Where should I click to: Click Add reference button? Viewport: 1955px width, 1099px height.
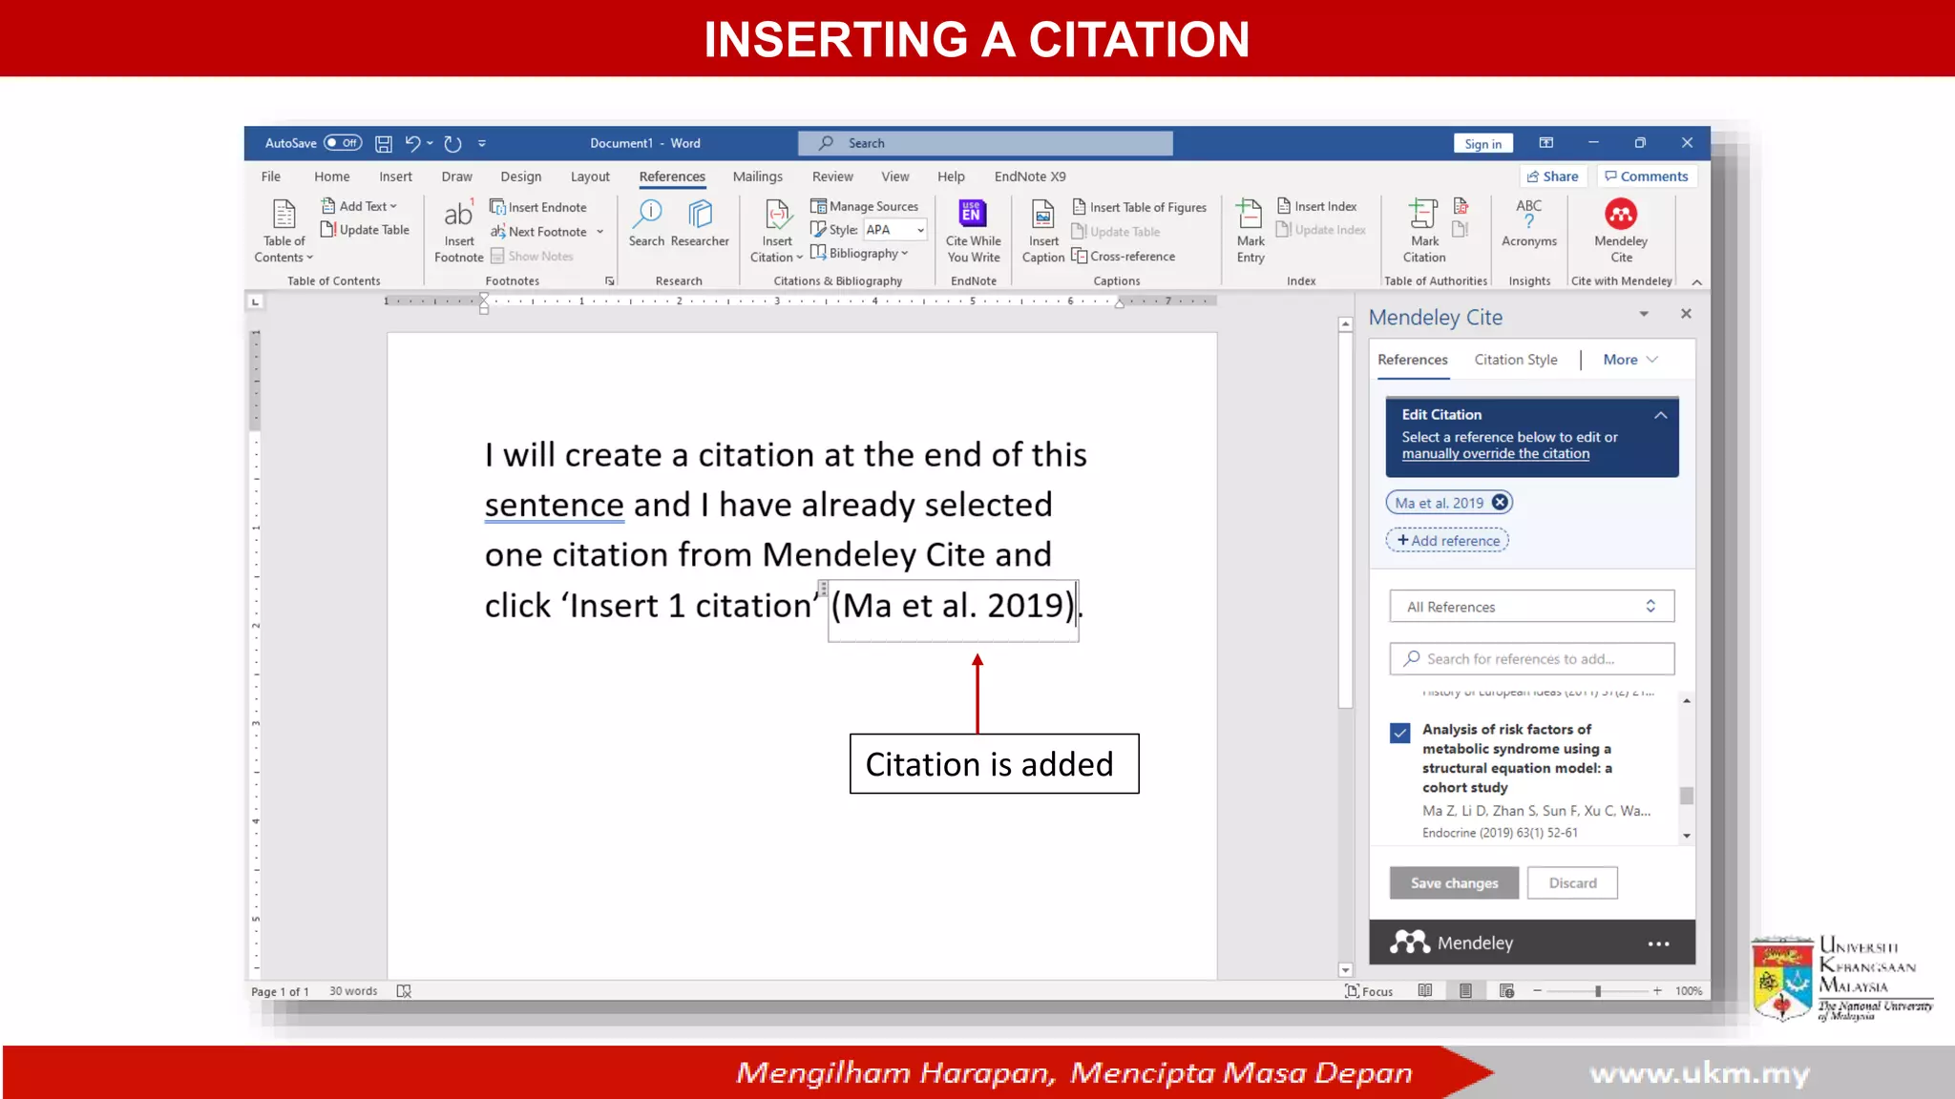pos(1447,541)
